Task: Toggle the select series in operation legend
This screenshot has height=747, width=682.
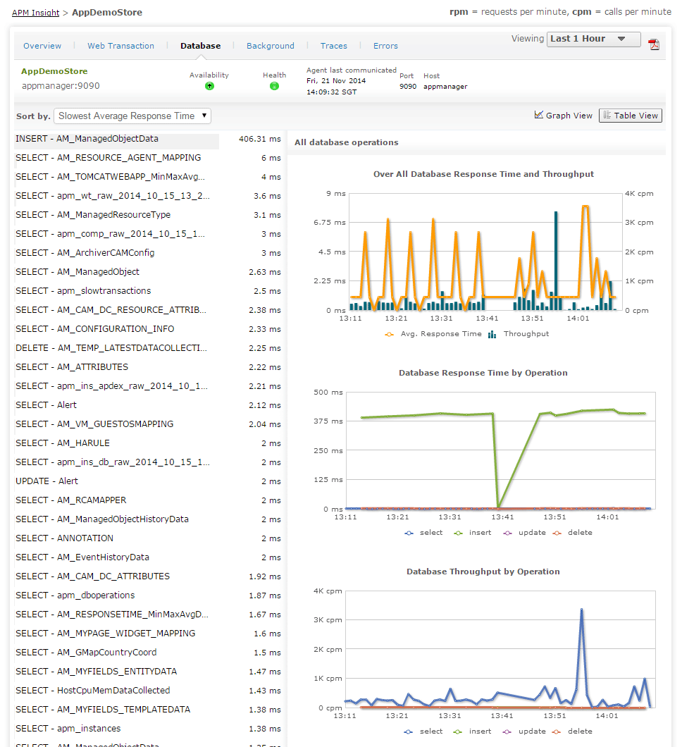Action: [411, 532]
